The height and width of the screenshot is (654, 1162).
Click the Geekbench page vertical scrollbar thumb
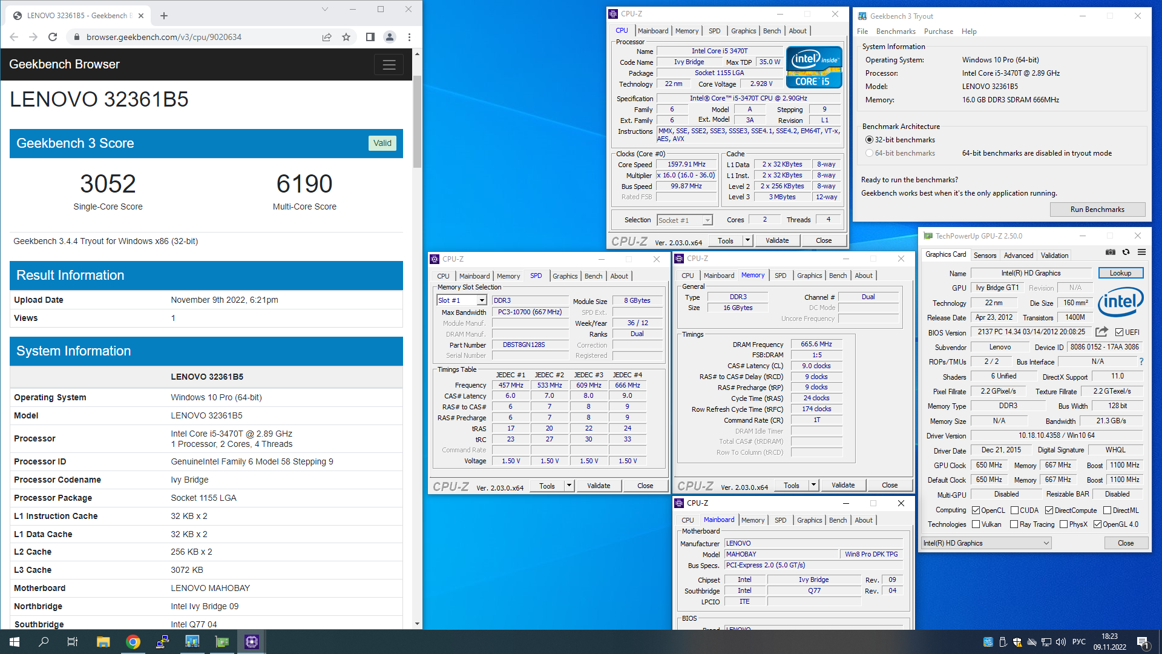point(417,121)
